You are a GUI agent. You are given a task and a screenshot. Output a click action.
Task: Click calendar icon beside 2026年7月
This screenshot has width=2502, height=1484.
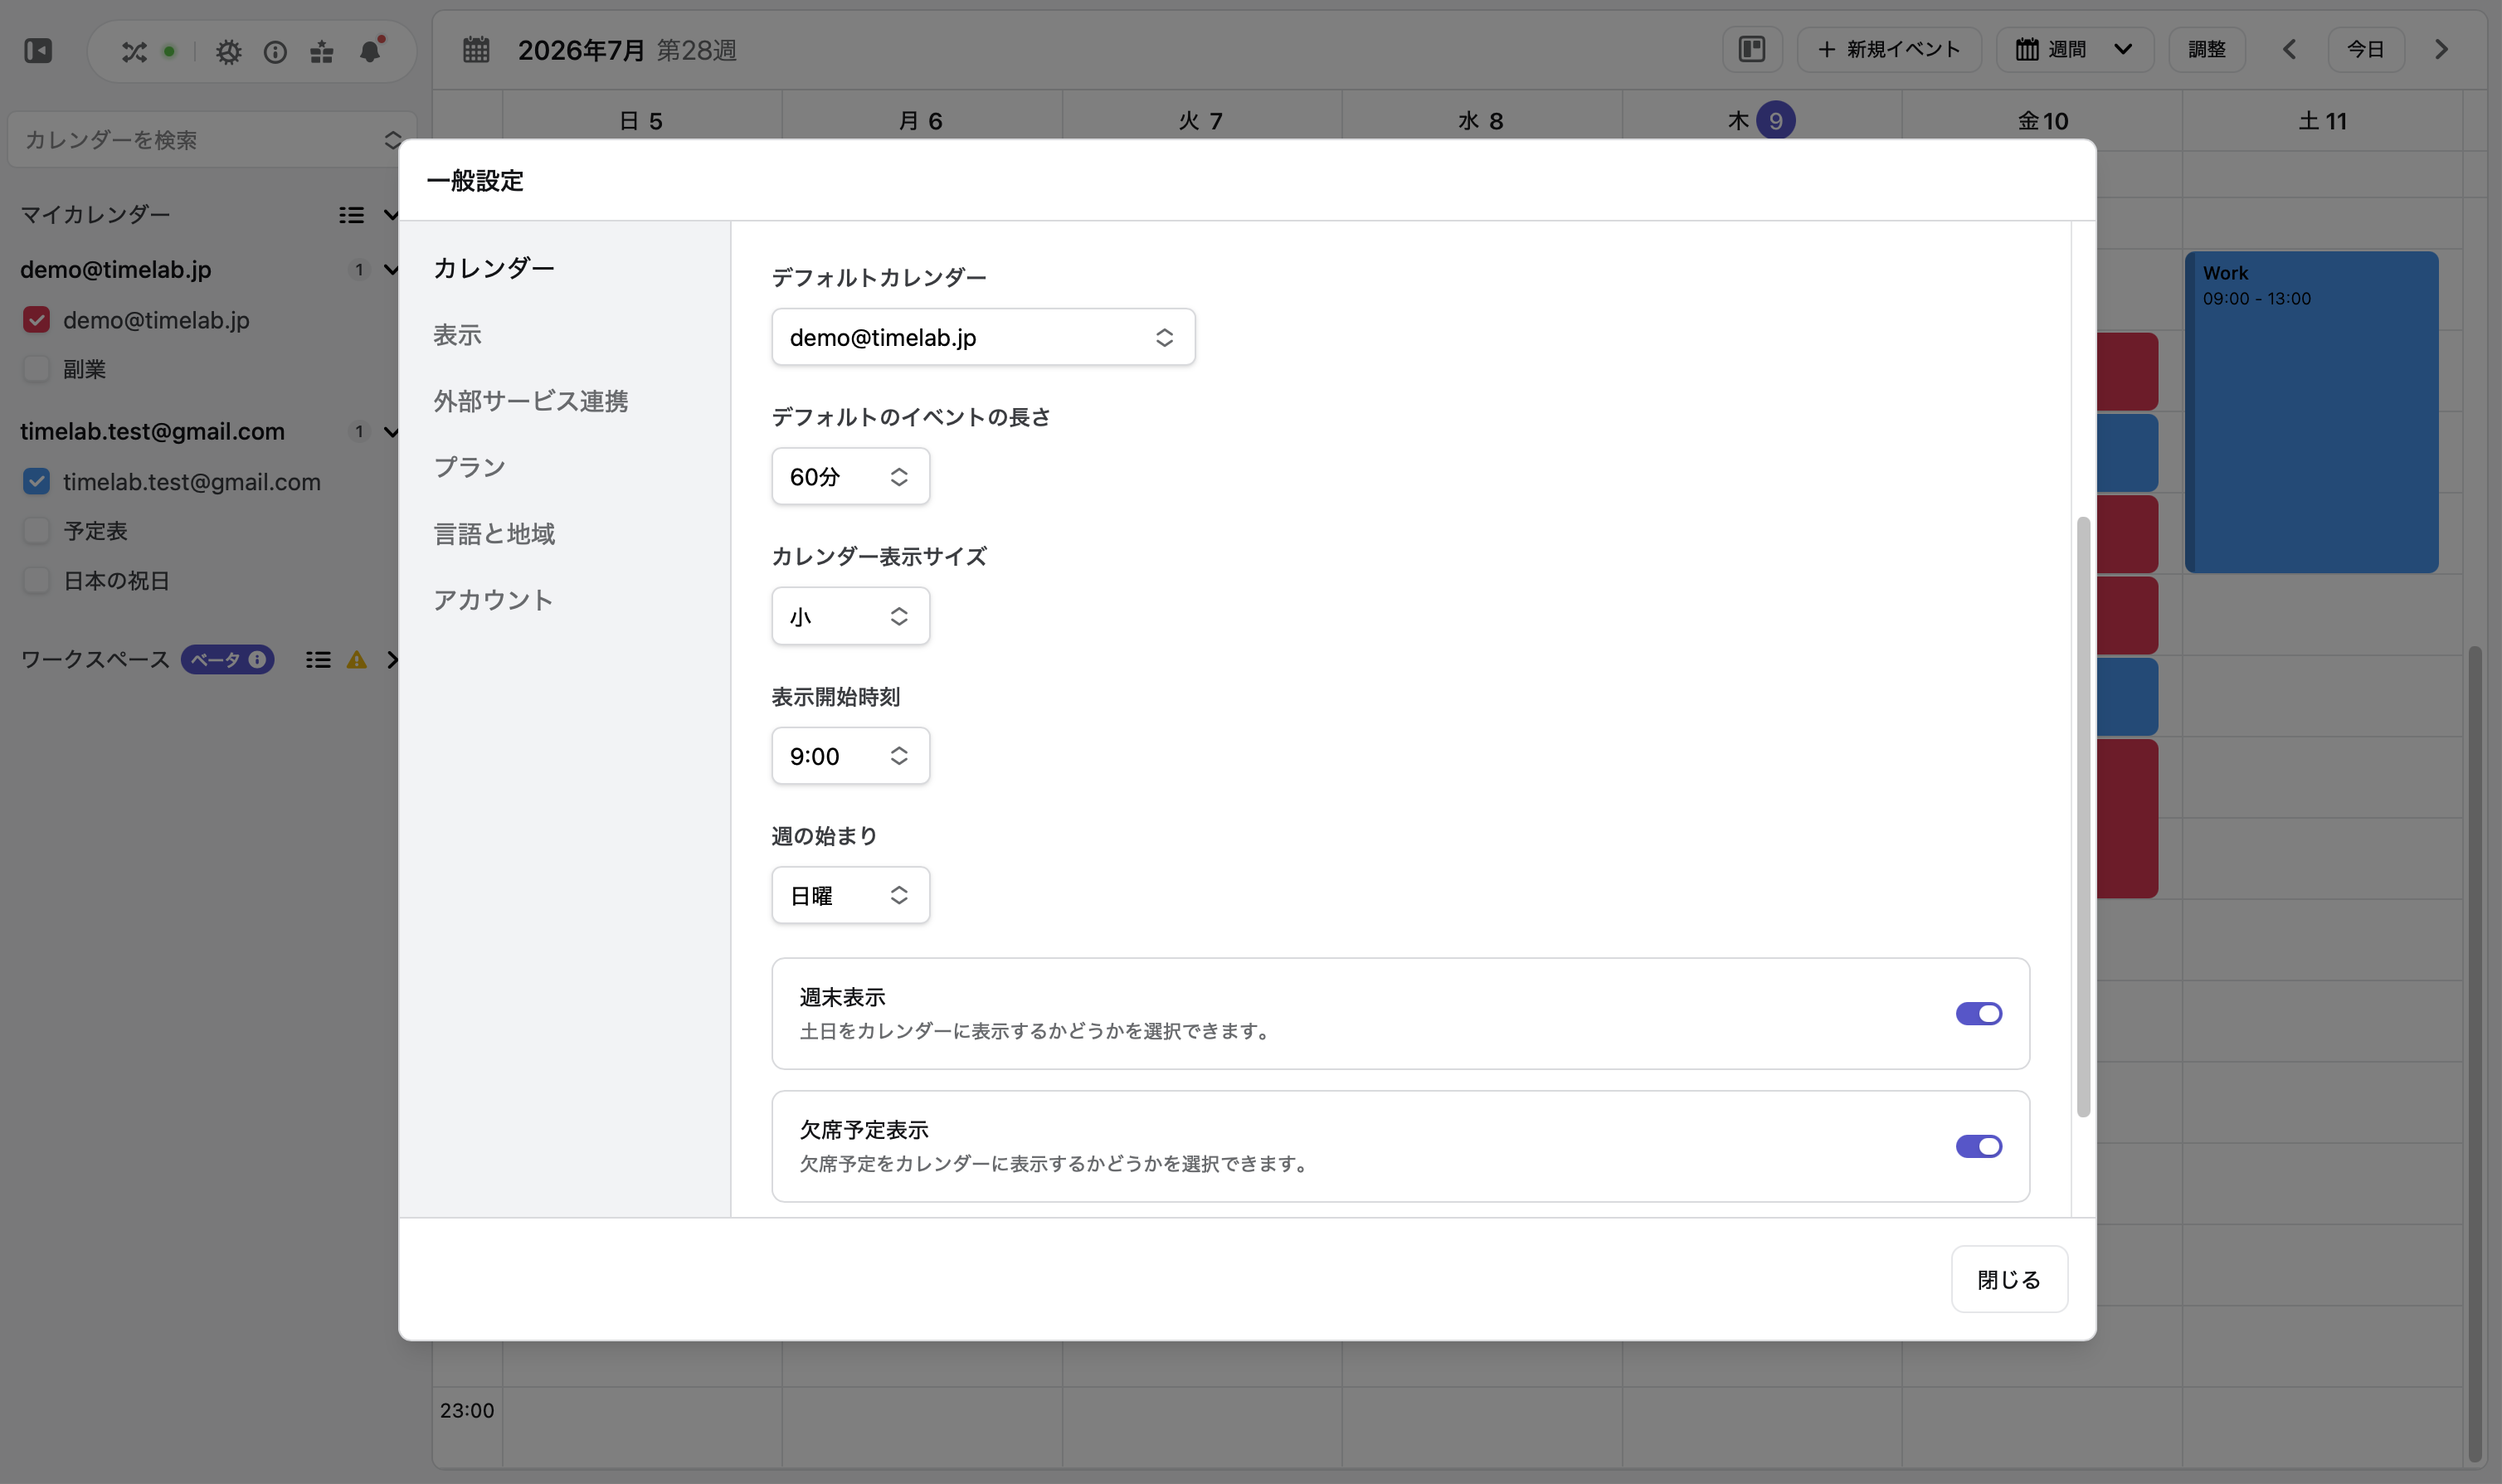[476, 49]
